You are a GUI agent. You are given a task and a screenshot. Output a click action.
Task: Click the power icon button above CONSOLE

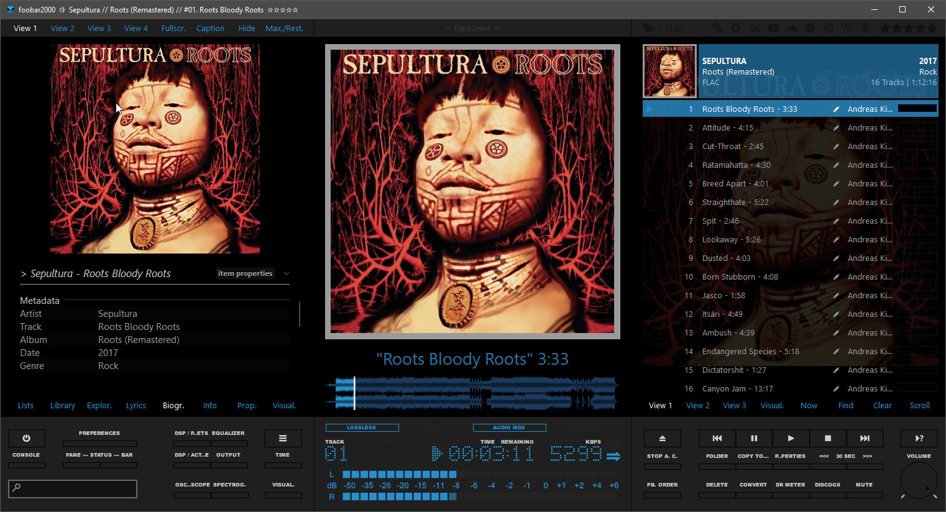coord(26,438)
